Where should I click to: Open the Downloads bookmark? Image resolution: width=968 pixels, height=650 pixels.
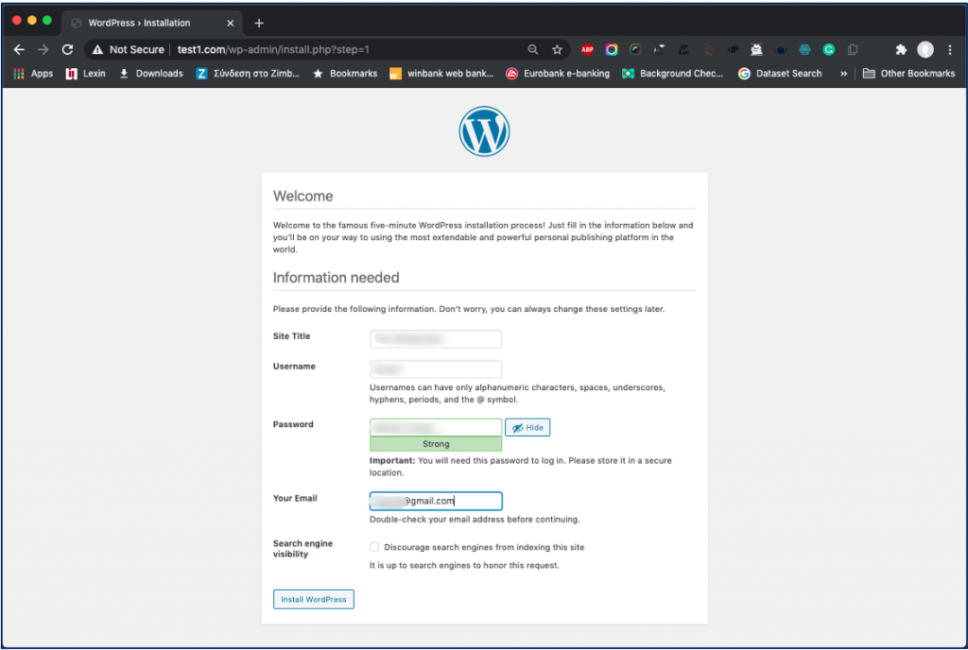coord(151,74)
